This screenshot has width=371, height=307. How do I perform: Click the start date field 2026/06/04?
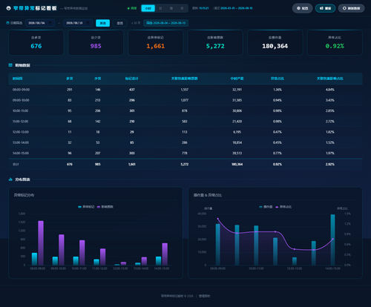tap(40, 23)
